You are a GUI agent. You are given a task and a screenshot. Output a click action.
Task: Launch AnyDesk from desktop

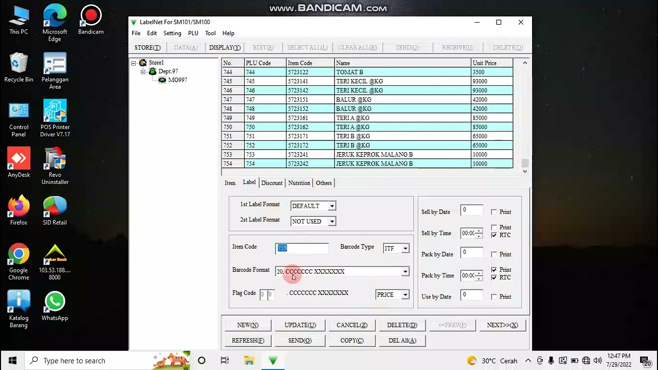19,163
